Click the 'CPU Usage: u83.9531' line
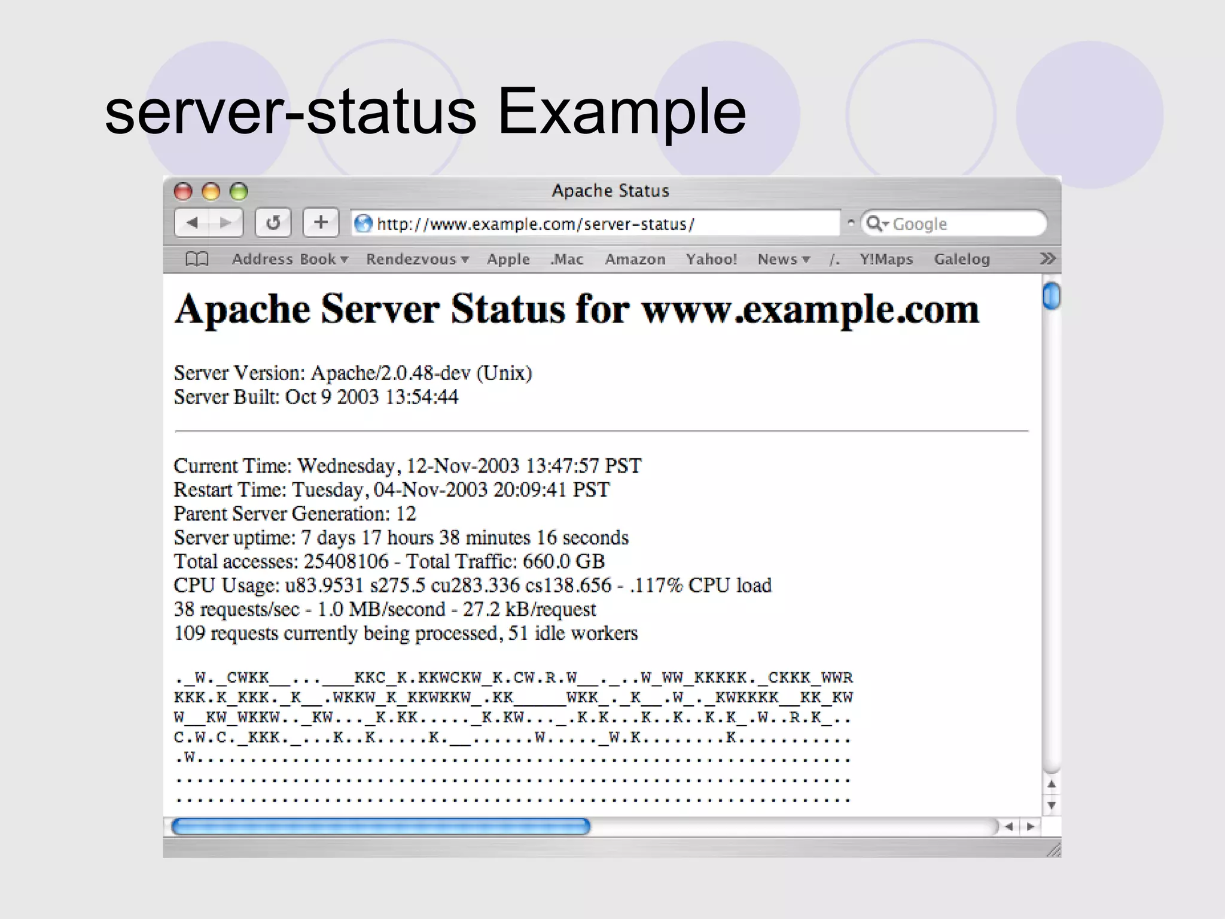The height and width of the screenshot is (919, 1225). pyautogui.click(x=473, y=585)
